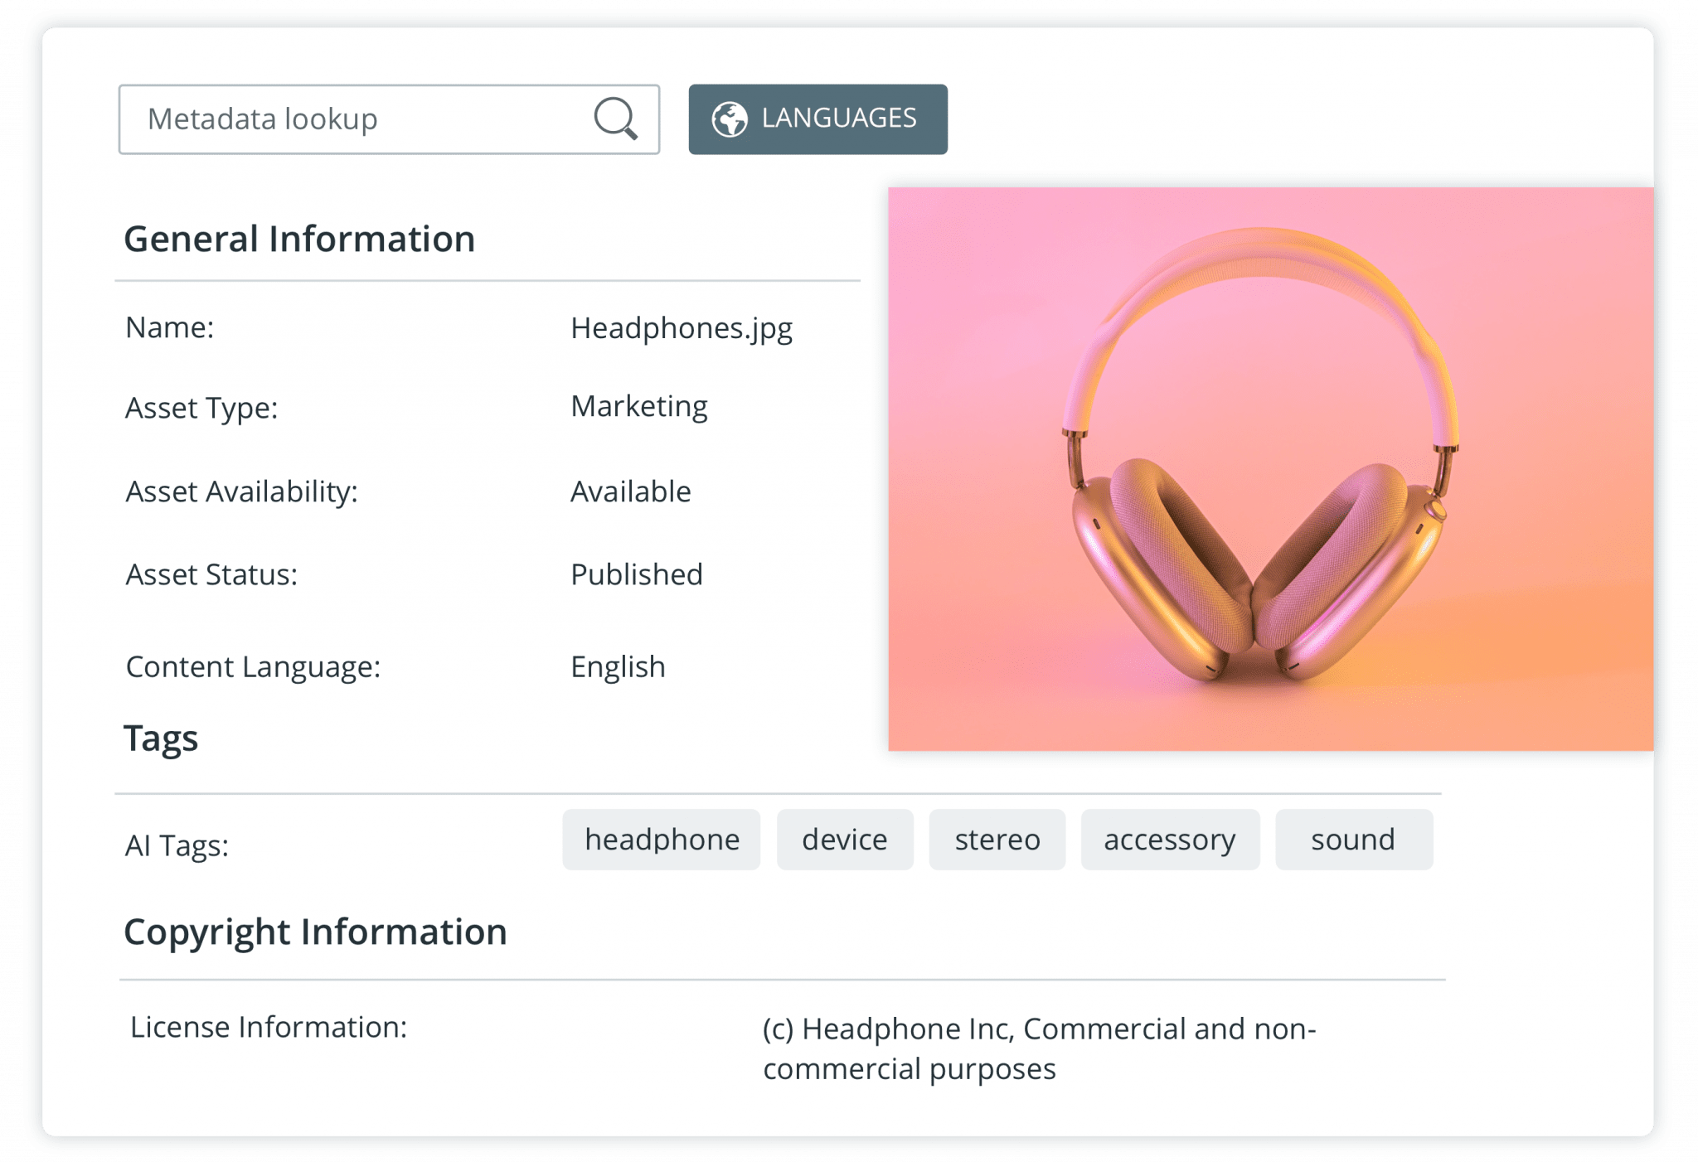Click the Published asset status value
Viewport: 1698px width, 1162px height.
(635, 574)
